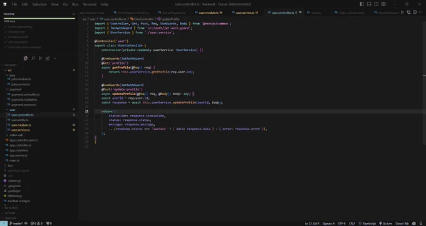
Task: Open the File menu
Action: pyautogui.click(x=14, y=4)
